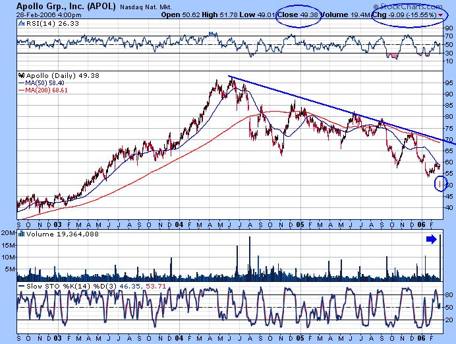This screenshot has height=344, width=456.
Task: Click the Close 49.38 value in header
Action: click(298, 15)
